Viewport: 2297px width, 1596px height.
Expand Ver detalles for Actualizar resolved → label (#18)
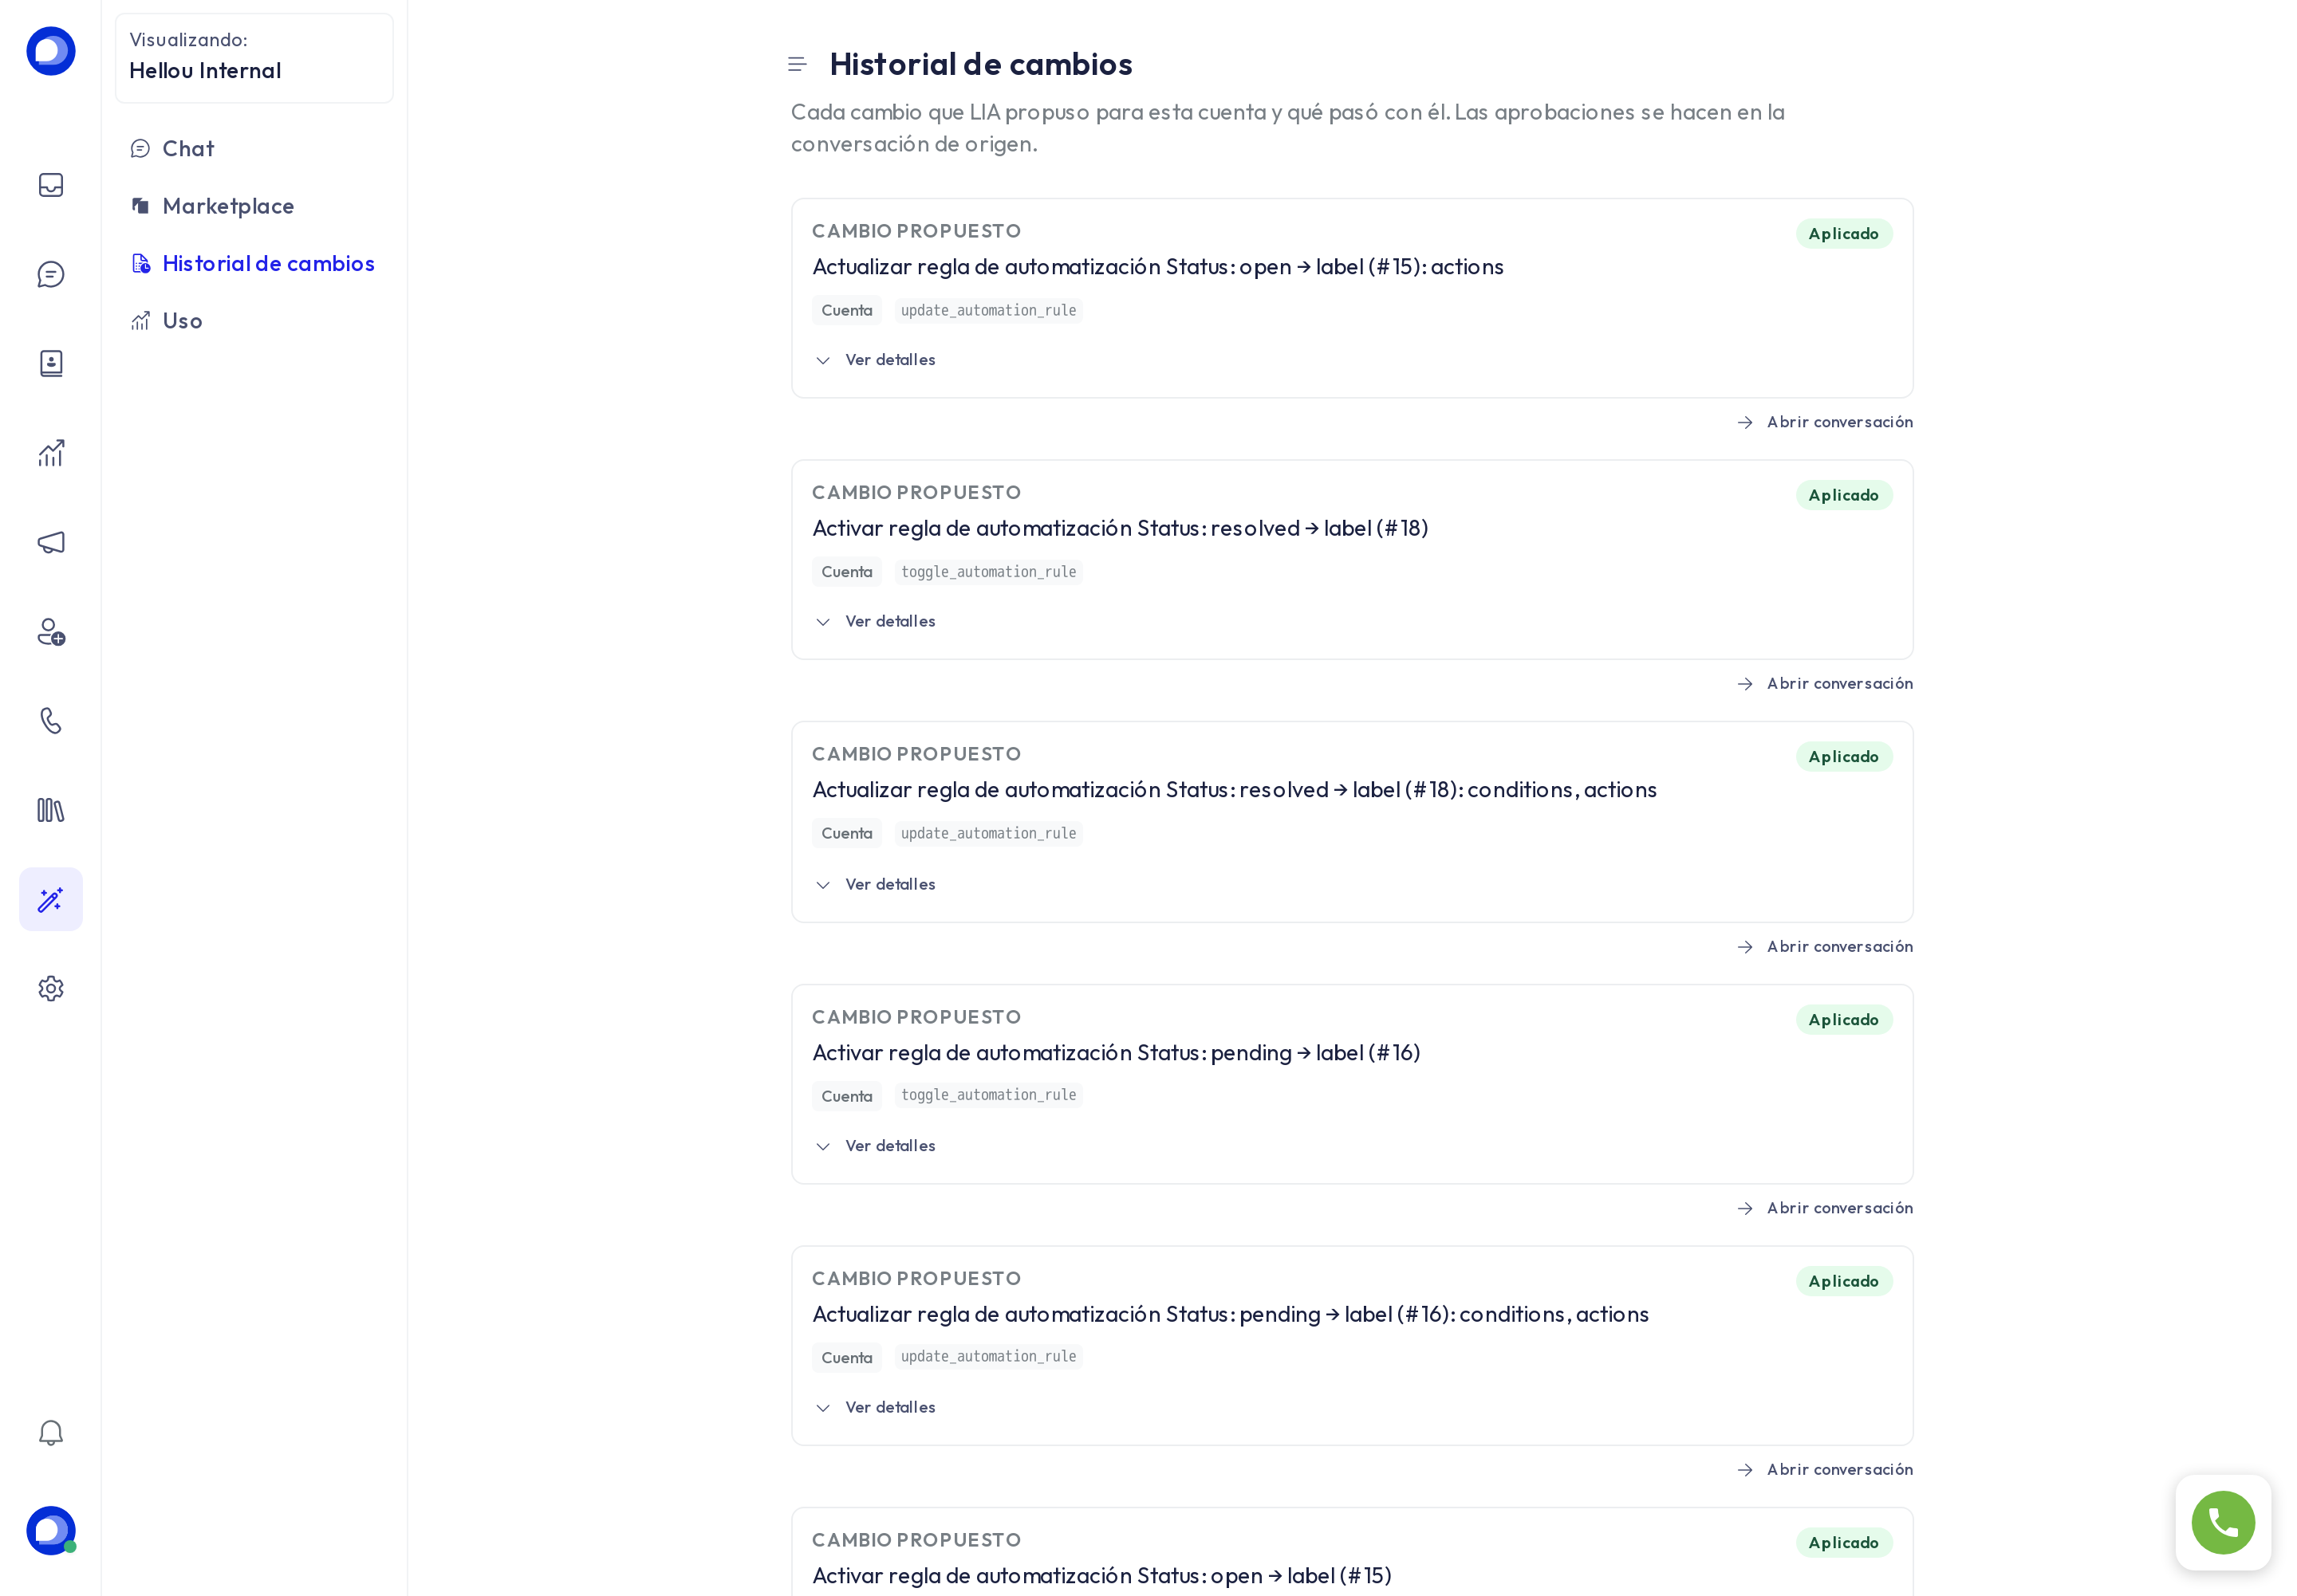(x=876, y=884)
